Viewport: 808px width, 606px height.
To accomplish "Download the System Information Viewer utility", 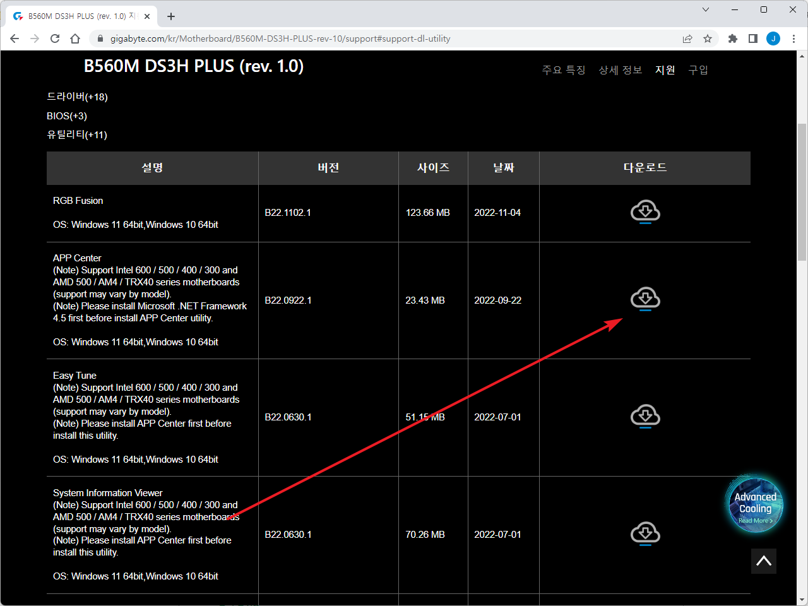I will [x=645, y=534].
